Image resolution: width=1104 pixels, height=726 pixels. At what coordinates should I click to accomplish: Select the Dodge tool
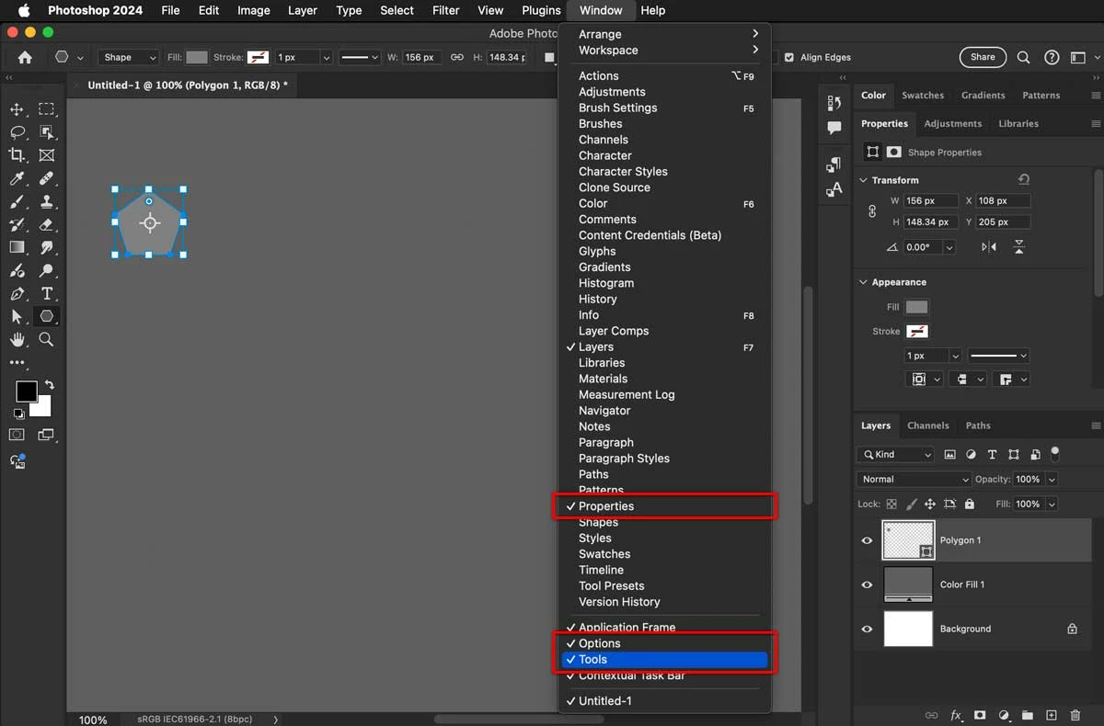47,271
